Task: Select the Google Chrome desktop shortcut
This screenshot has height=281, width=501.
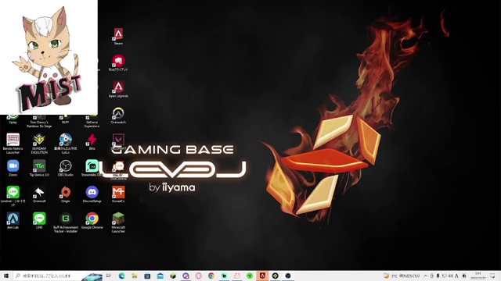Action: [92, 220]
